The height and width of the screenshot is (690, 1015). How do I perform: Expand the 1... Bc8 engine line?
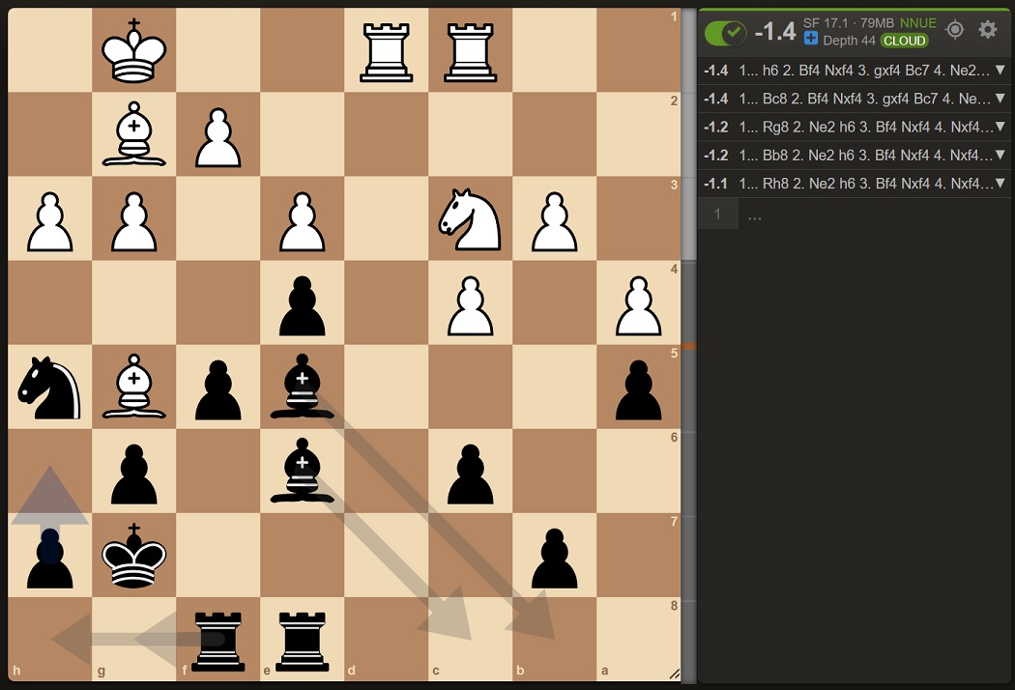1000,99
